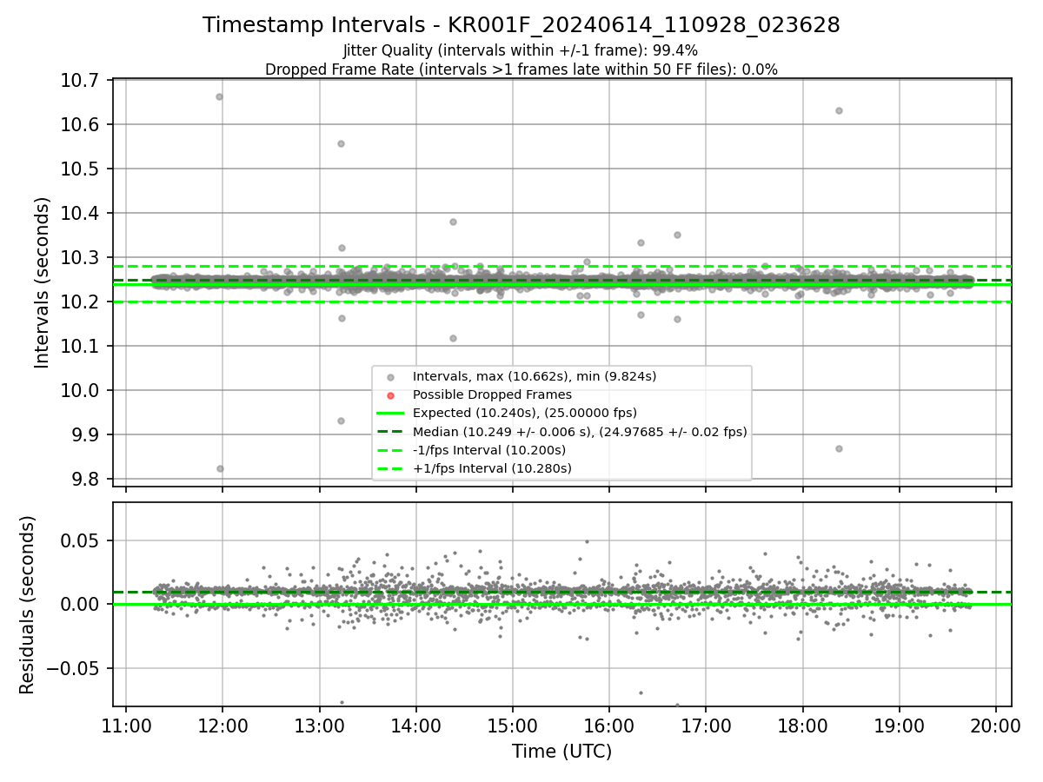Click the y-axis tick label '10.0'
Viewport: 1043px width, 782px height.
pyautogui.click(x=82, y=390)
